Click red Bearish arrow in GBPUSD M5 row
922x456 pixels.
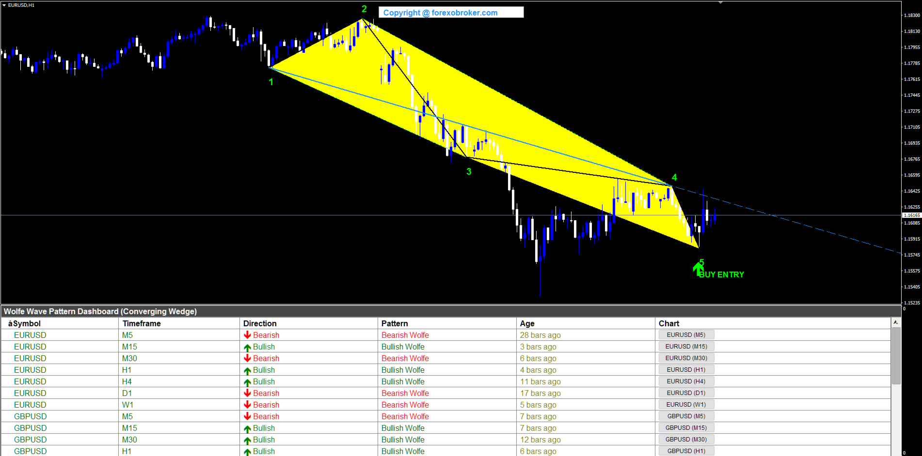coord(247,416)
